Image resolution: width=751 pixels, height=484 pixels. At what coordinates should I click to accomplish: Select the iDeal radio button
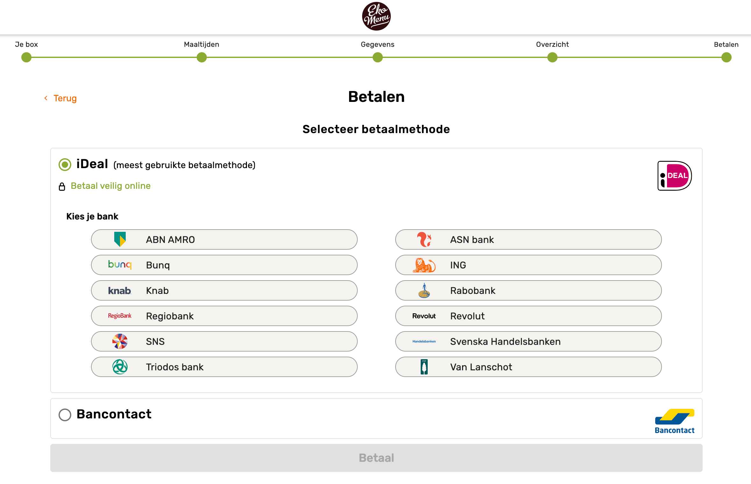coord(65,165)
